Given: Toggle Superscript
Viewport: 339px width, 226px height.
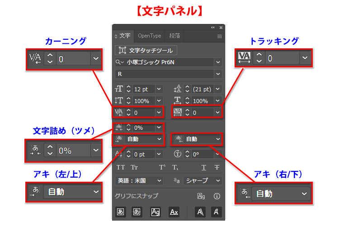Looking at the screenshot, I should 162,167.
